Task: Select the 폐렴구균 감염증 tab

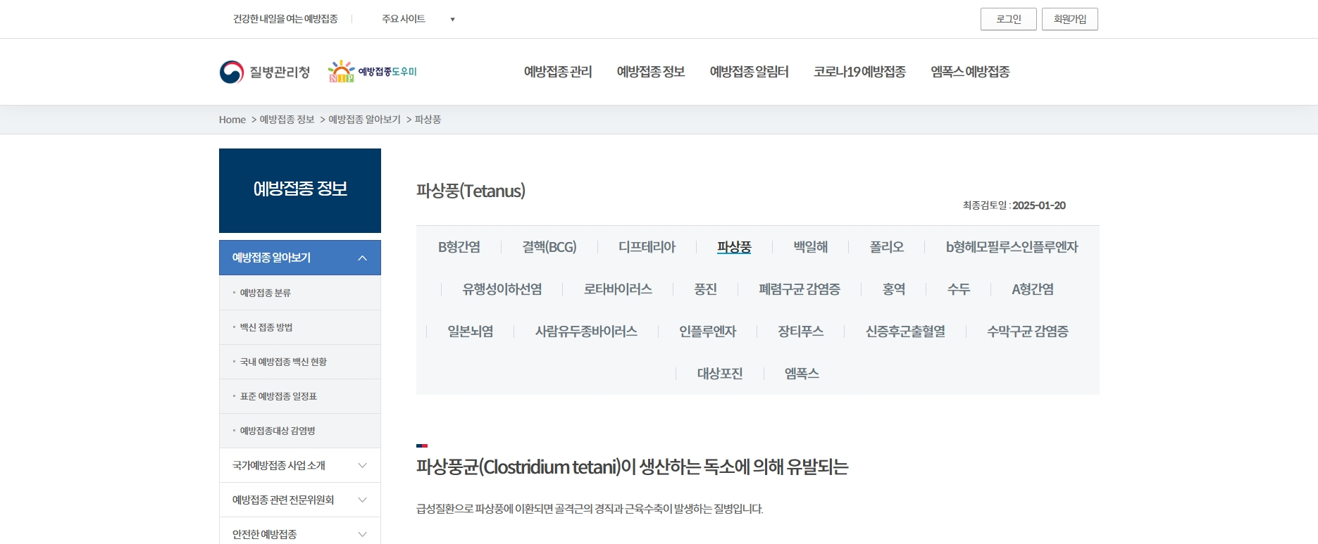Action: [x=800, y=289]
